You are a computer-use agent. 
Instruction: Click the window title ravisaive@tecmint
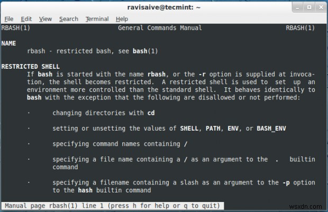[164, 7]
